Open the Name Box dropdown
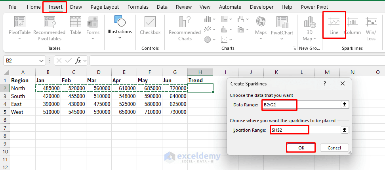The height and width of the screenshot is (170, 385). tap(41, 60)
